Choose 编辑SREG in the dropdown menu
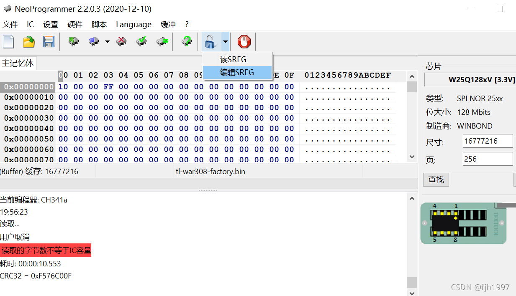This screenshot has height=296, width=516. click(237, 72)
